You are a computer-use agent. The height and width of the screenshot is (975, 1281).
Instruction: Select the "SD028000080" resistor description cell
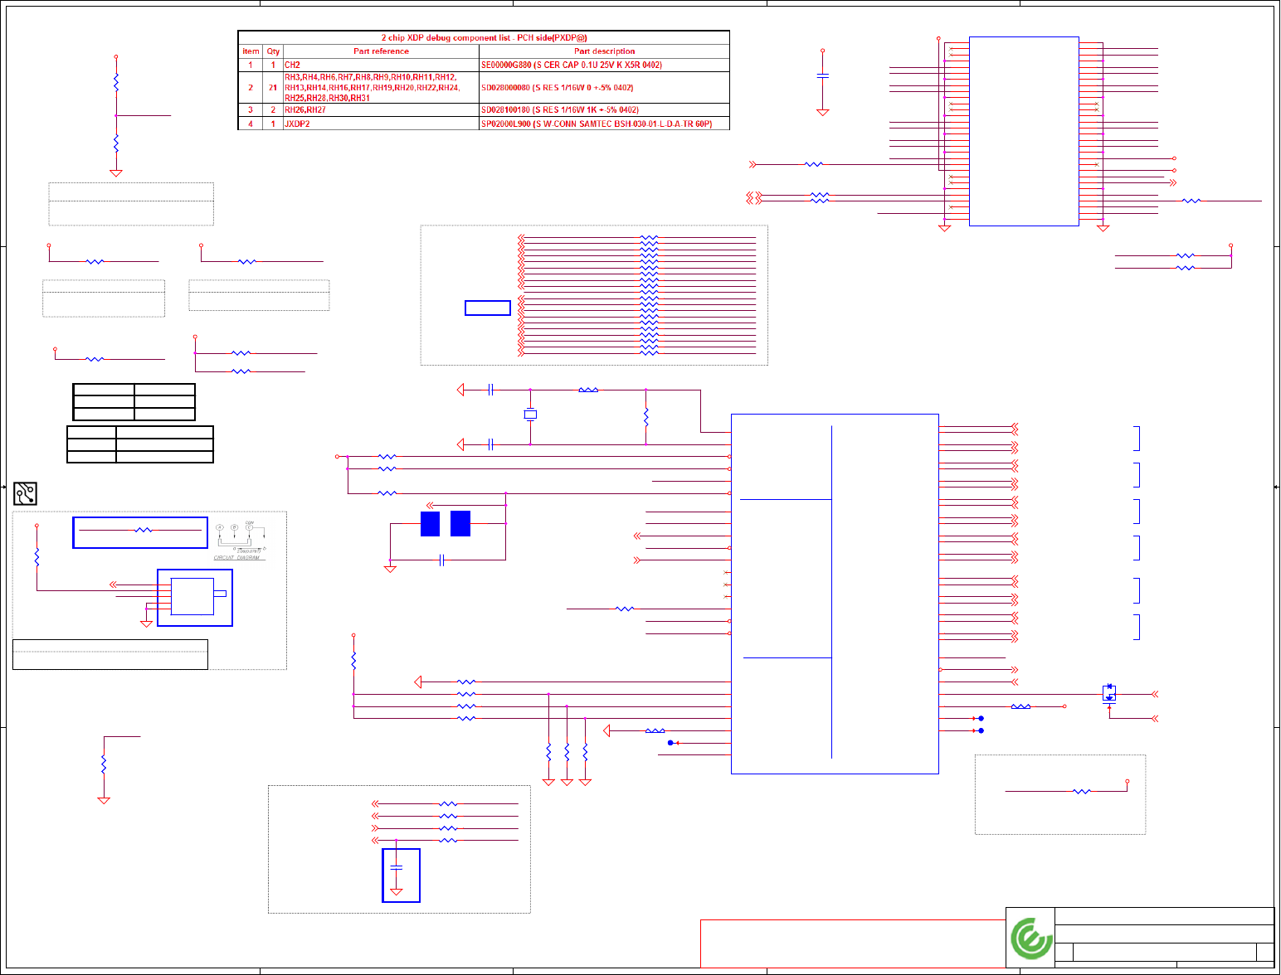pyautogui.click(x=604, y=87)
